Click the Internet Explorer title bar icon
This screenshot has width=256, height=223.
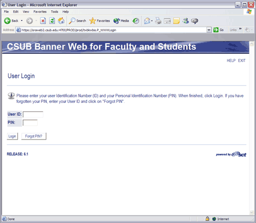4,5
